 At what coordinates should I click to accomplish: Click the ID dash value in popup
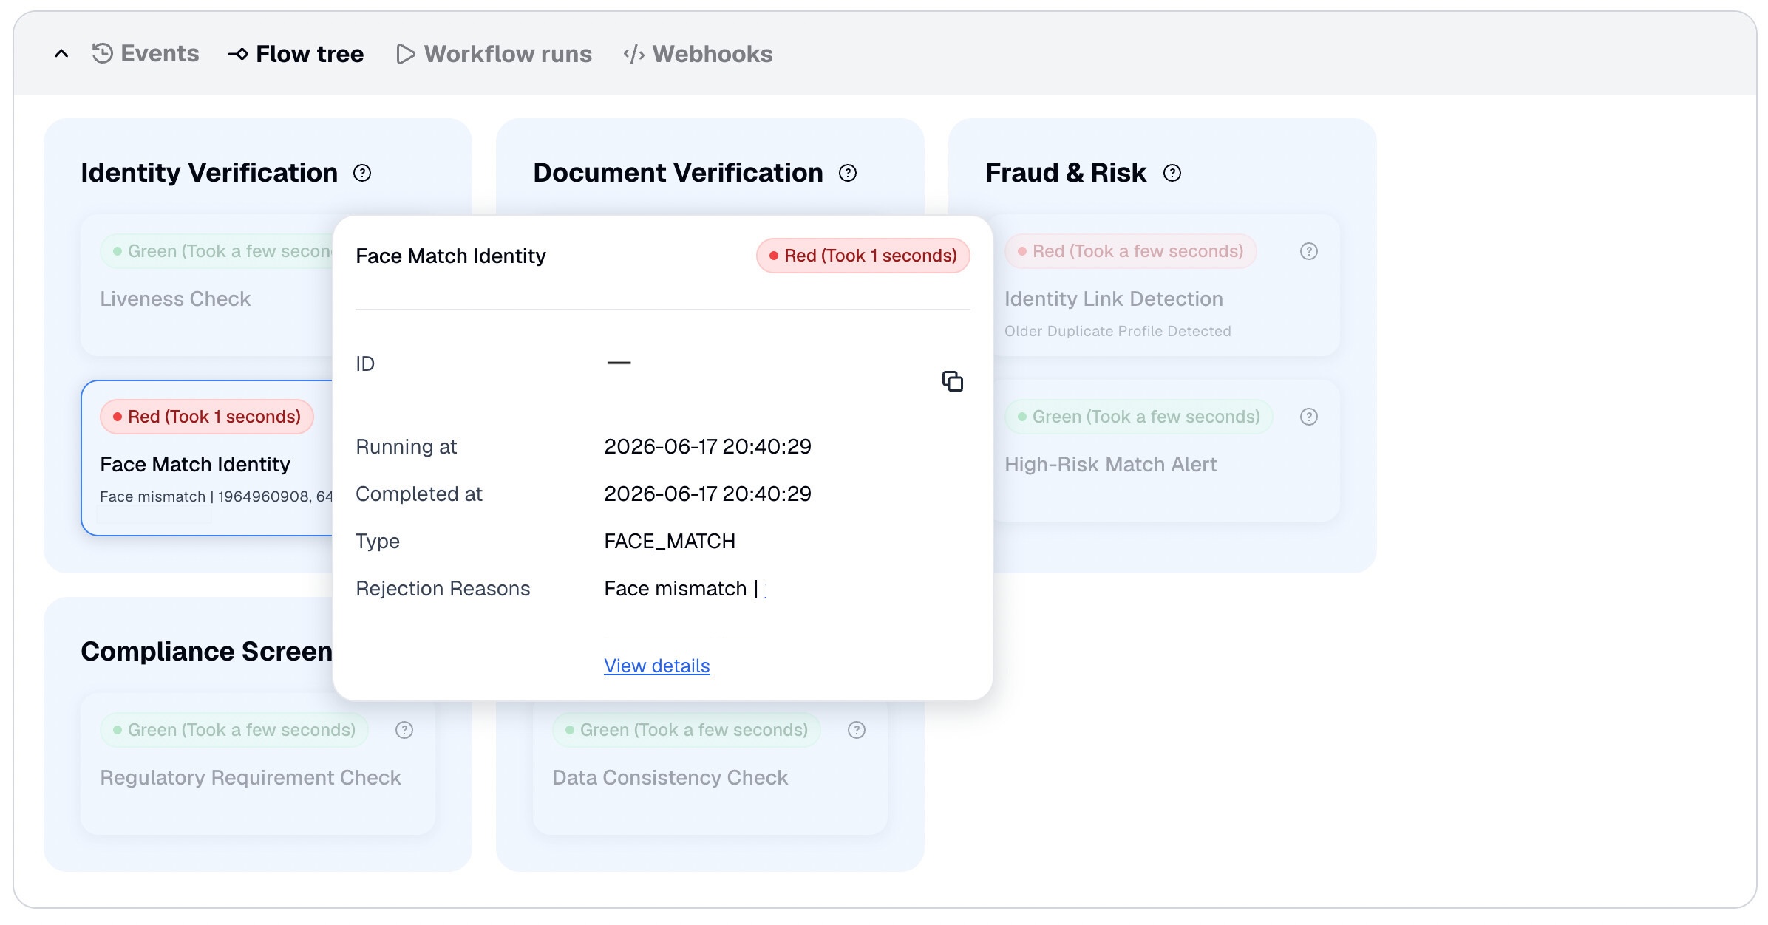(x=619, y=363)
